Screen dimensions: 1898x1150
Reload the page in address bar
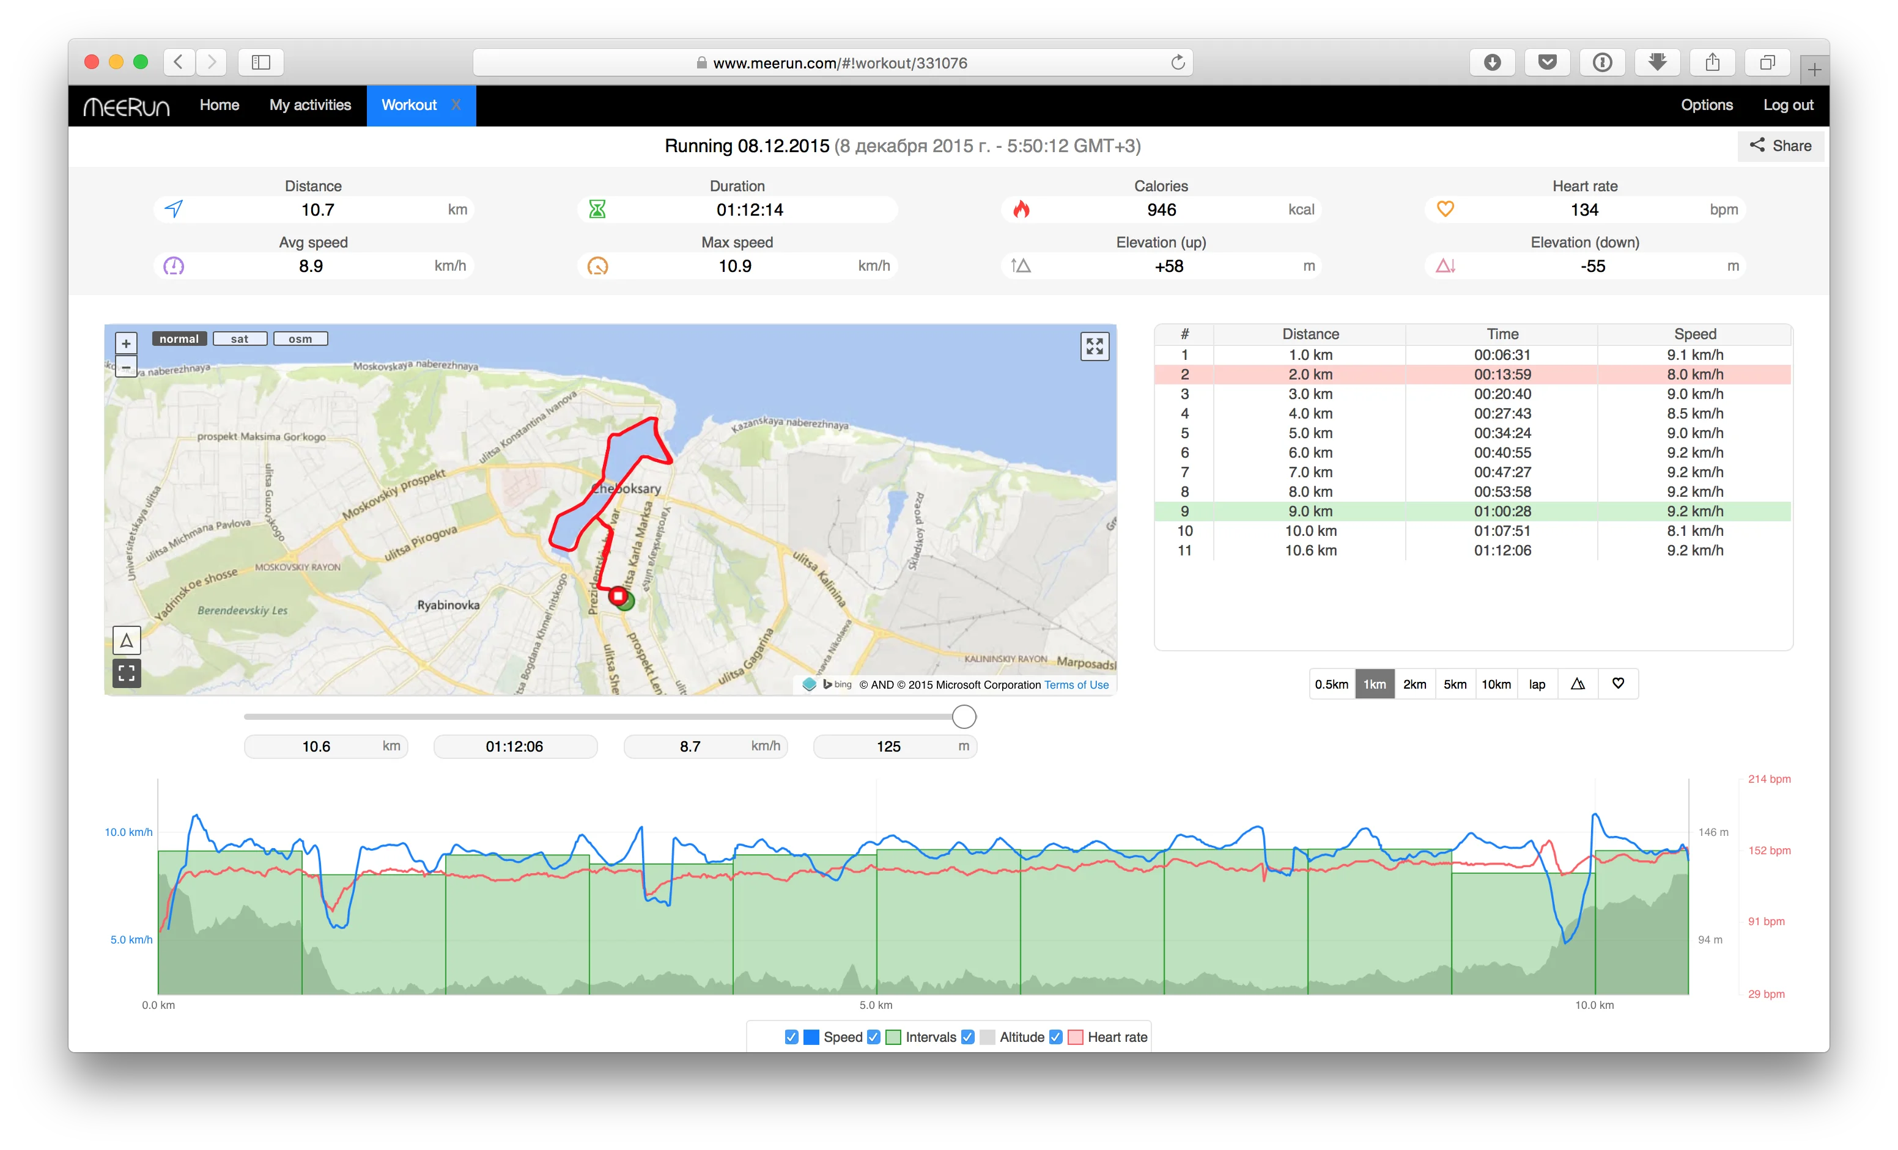[1177, 62]
